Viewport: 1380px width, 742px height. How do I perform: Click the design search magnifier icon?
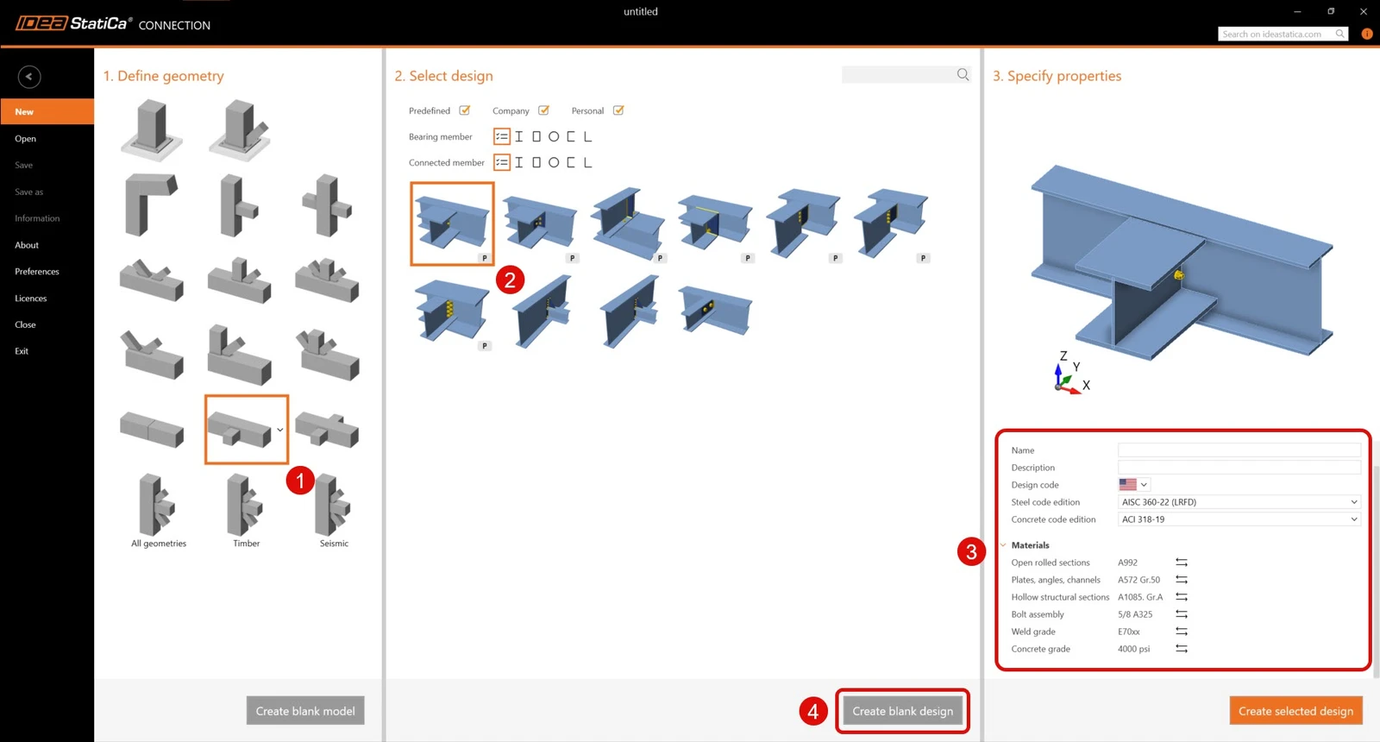pos(963,75)
